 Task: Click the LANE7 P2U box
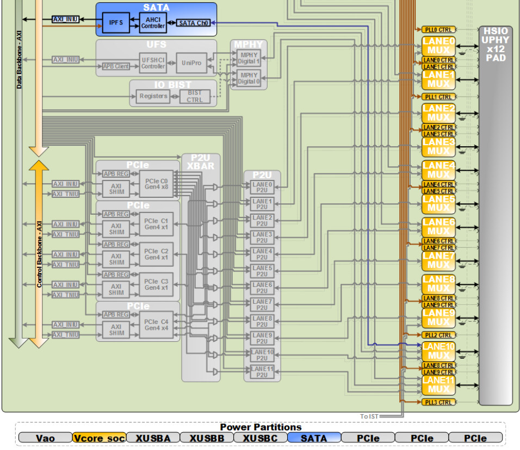(262, 305)
